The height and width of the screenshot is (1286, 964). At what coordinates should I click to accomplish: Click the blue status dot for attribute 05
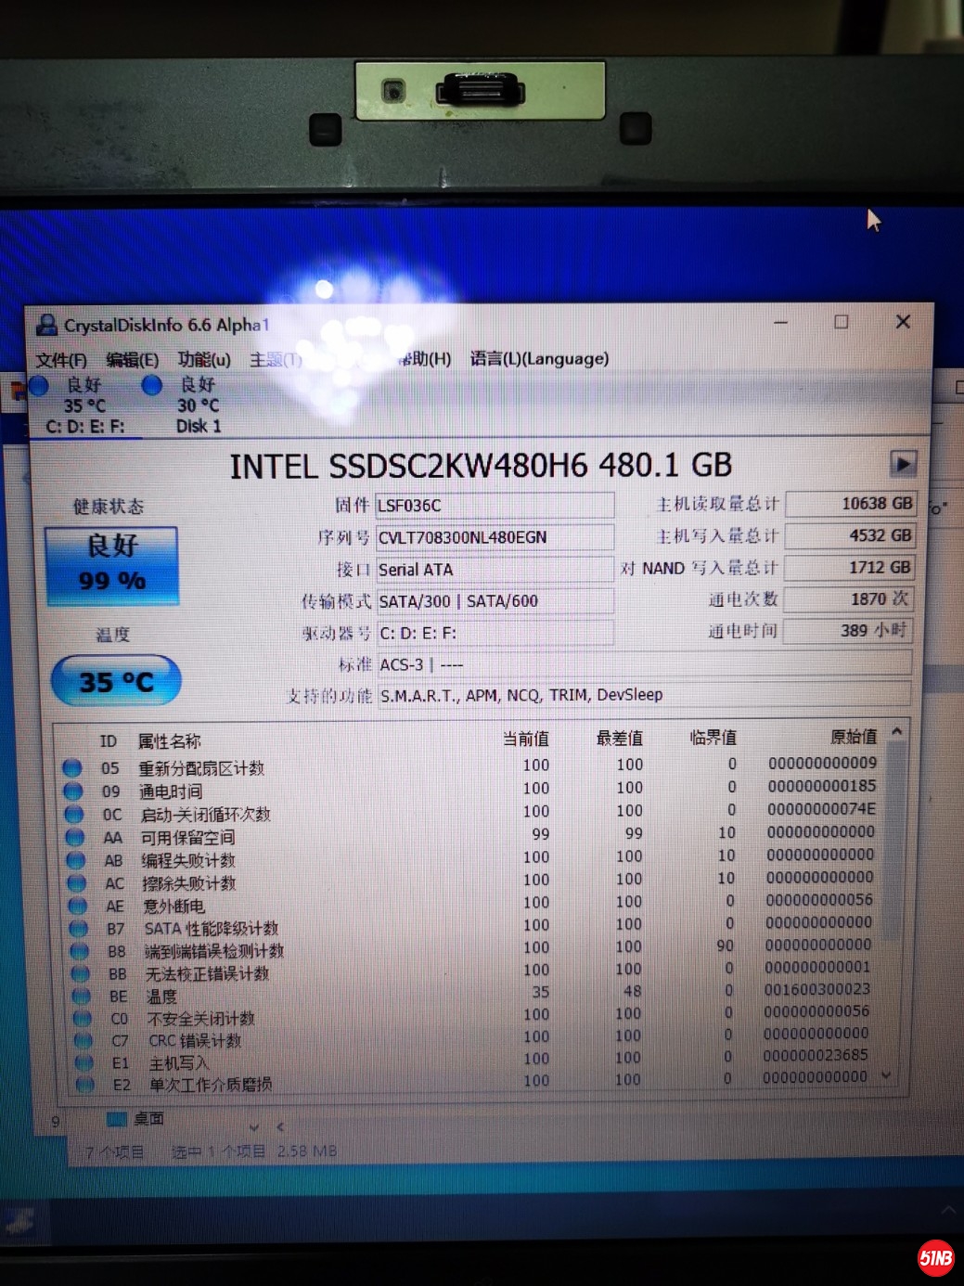click(x=72, y=768)
